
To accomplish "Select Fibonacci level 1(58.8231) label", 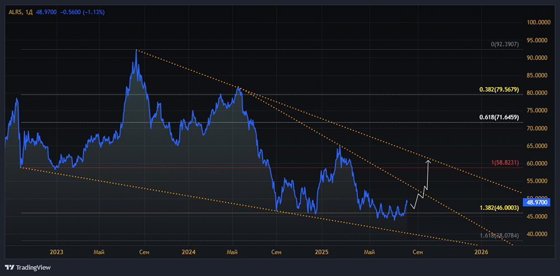I will [x=505, y=162].
